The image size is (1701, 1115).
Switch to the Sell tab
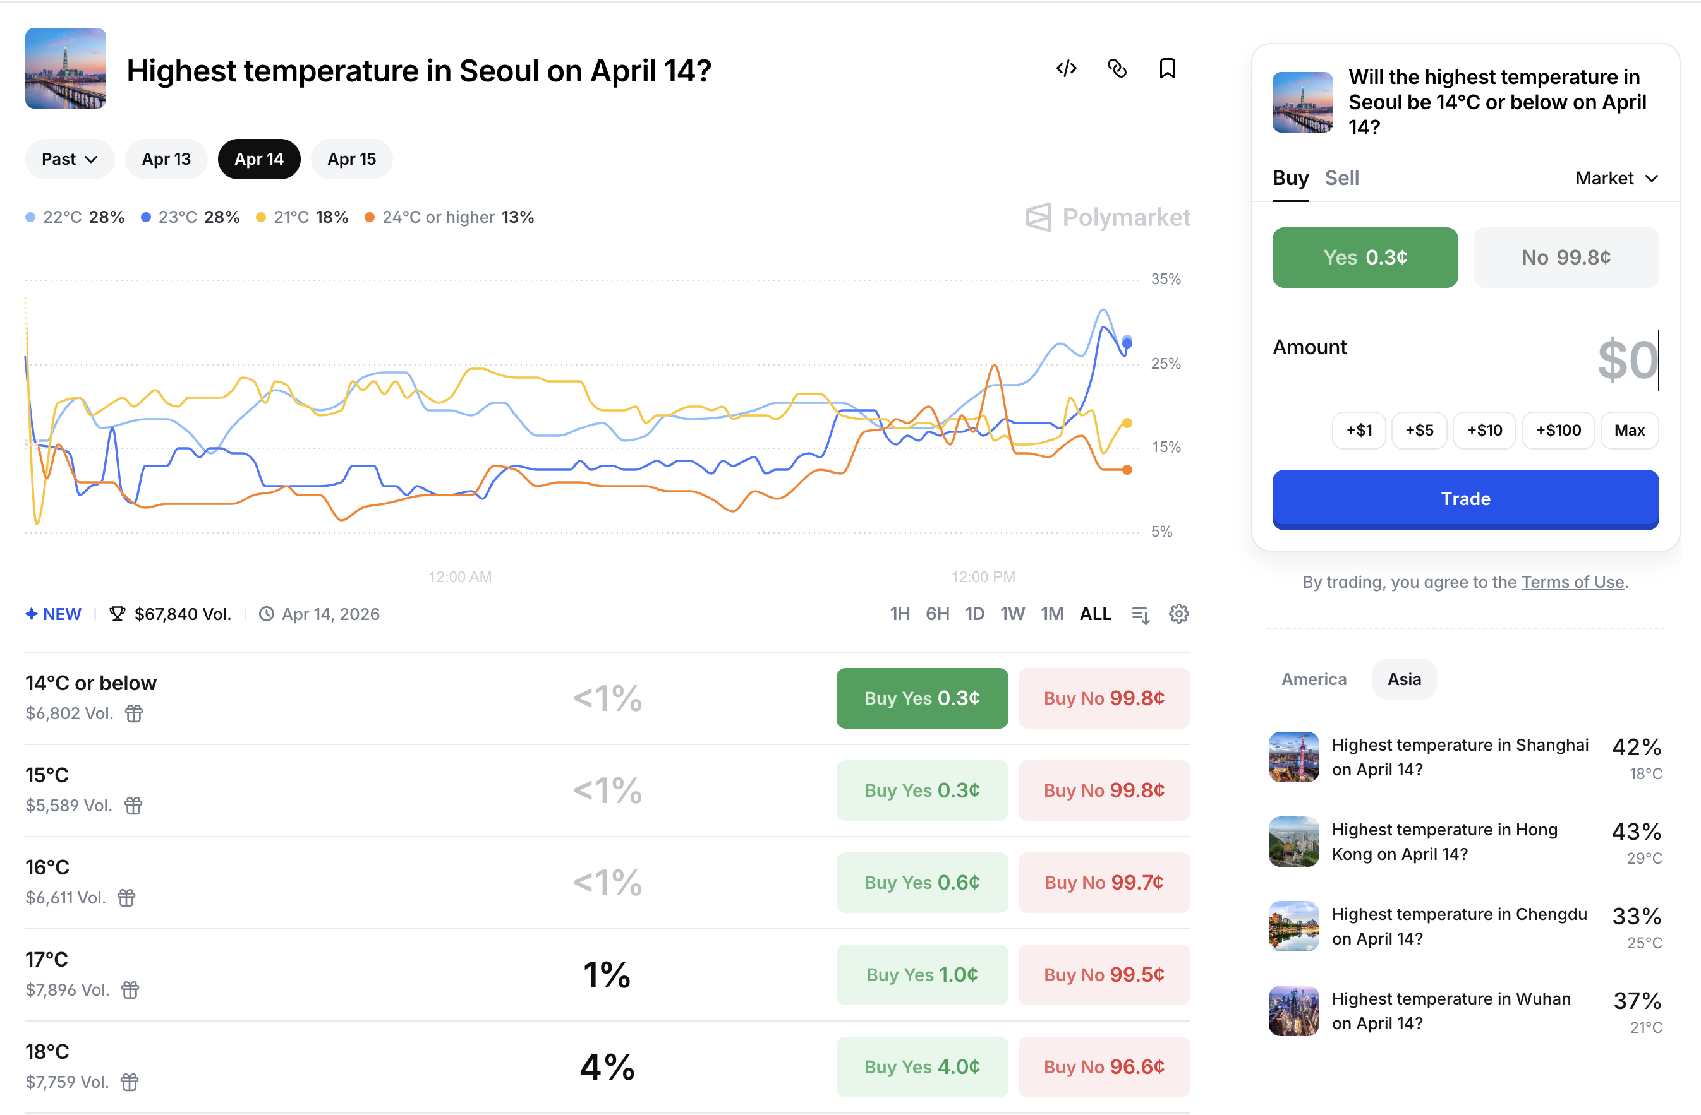point(1341,178)
